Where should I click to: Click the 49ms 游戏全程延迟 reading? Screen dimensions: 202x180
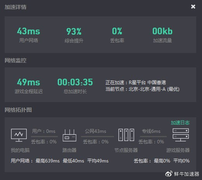(x=29, y=82)
